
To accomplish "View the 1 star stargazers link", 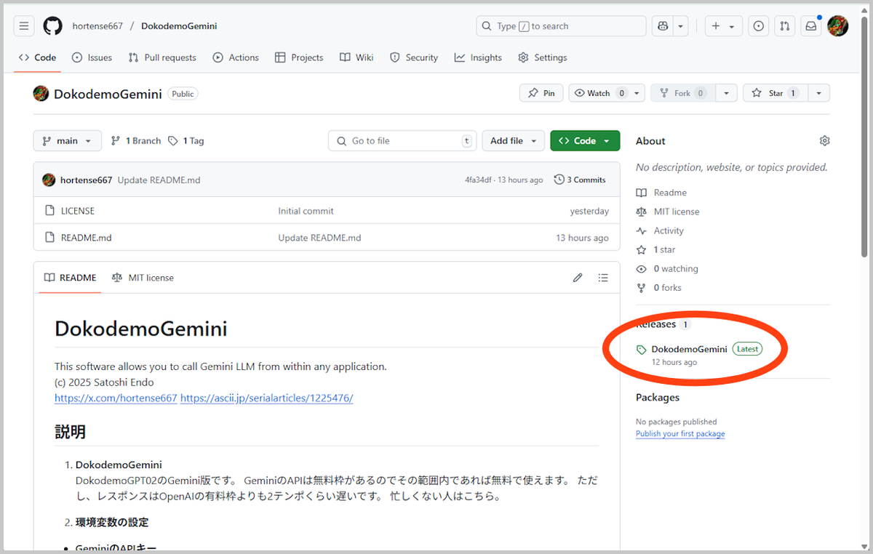I will [x=655, y=249].
